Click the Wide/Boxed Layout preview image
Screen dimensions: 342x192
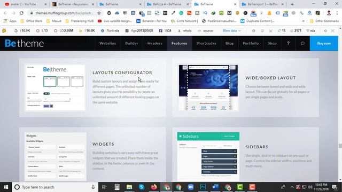(208, 87)
